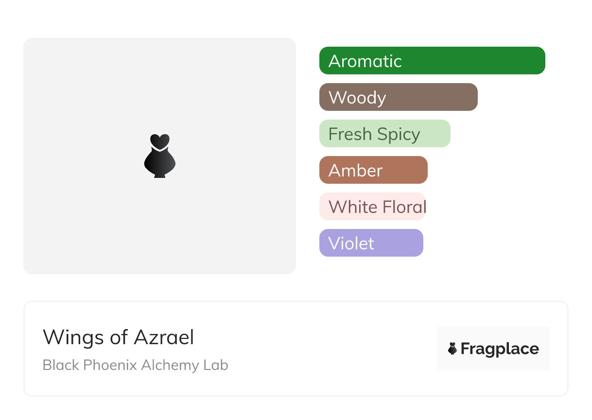Open the Wings of Azrael title
Image resolution: width=592 pixels, height=420 pixels.
[119, 337]
